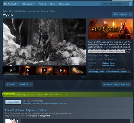Open the developer Madmind Studio link
134x123 pixels.
tap(108, 63)
